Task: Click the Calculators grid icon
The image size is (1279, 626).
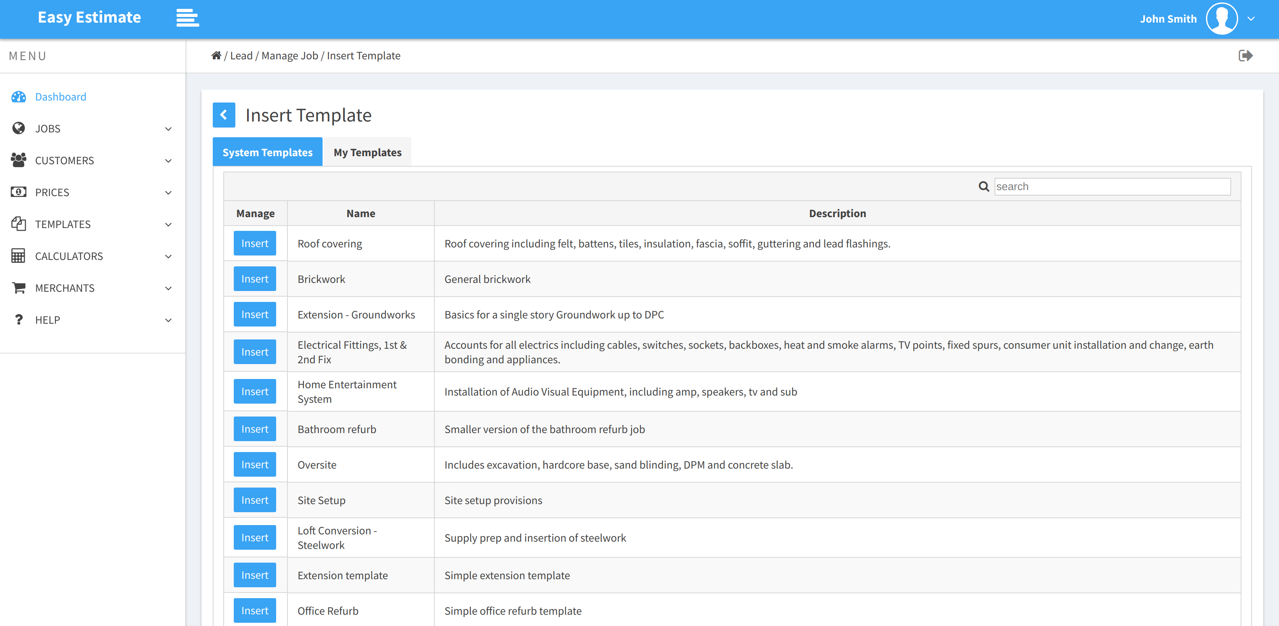Action: coord(19,256)
